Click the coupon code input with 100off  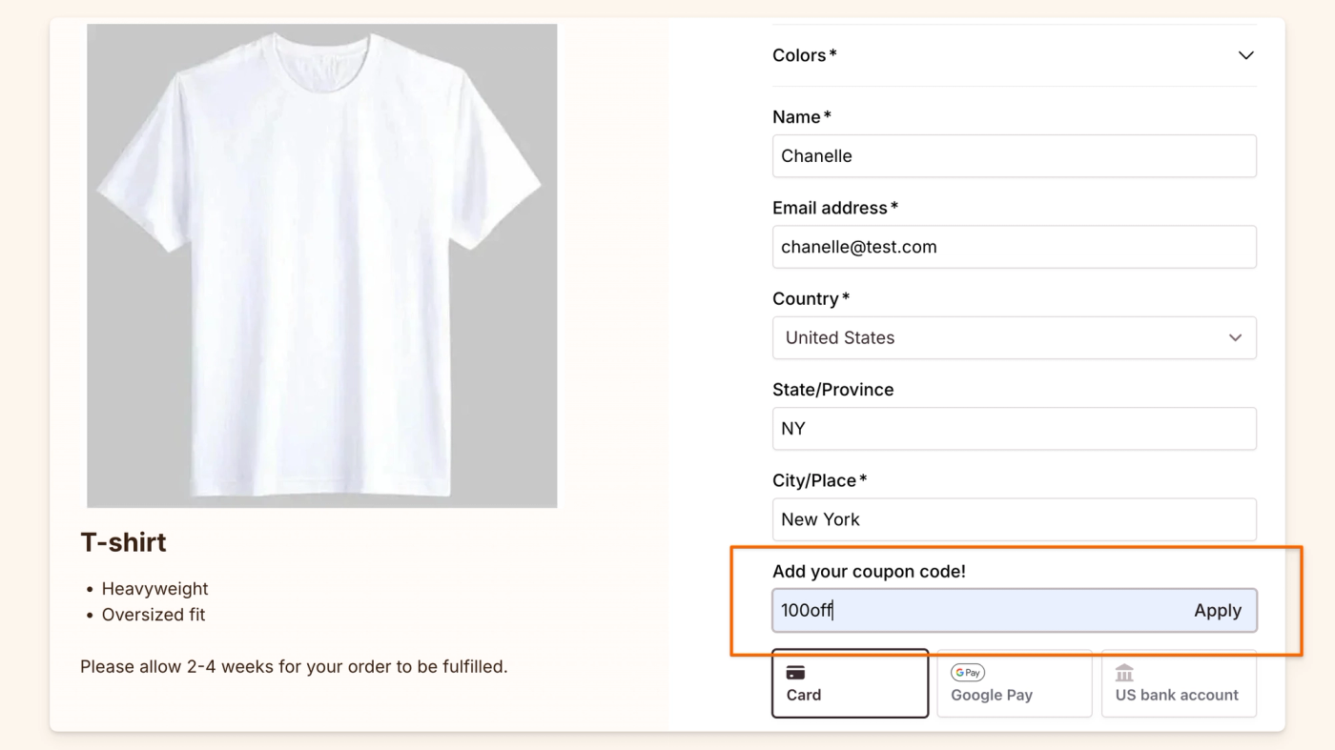(977, 611)
